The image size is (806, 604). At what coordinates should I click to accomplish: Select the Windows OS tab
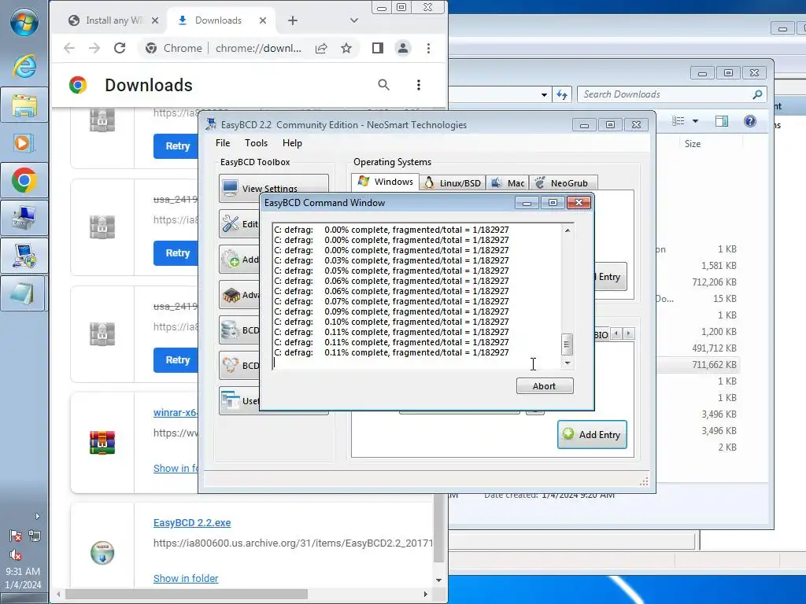click(385, 182)
